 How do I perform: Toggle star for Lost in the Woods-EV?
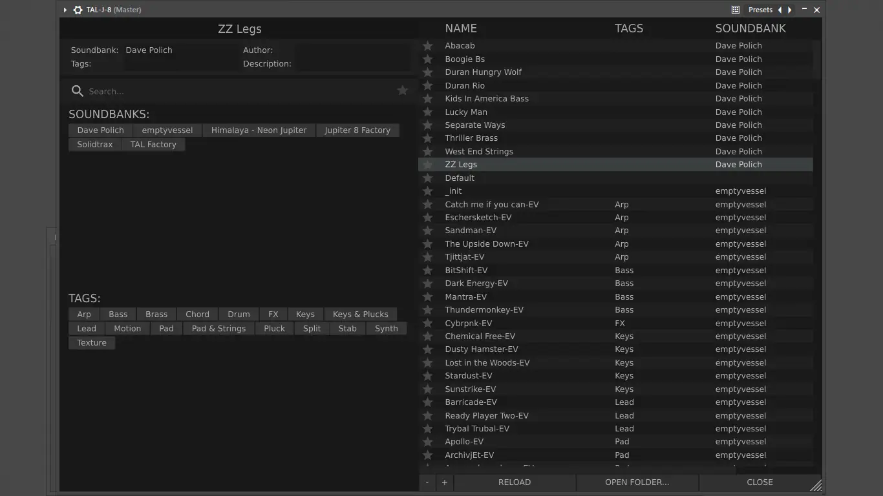pyautogui.click(x=427, y=363)
